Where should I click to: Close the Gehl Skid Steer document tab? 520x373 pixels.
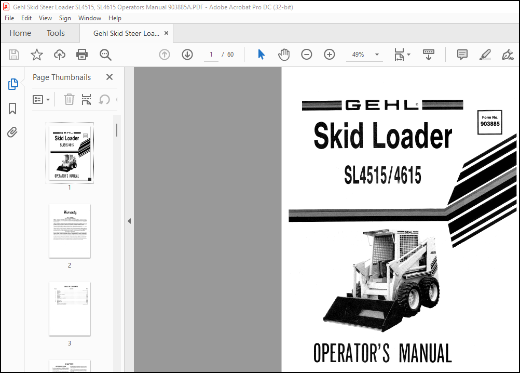pos(167,33)
